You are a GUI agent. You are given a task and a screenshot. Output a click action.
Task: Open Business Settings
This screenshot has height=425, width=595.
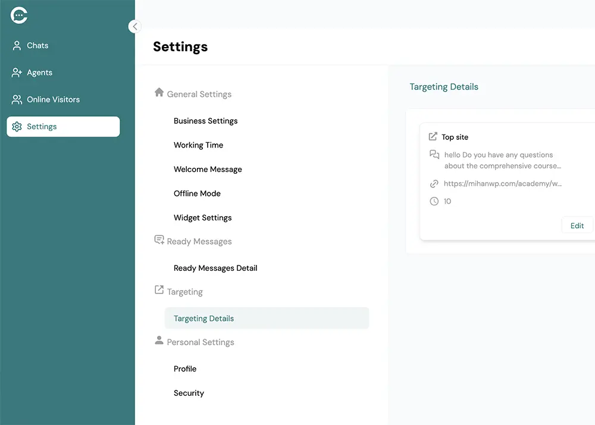pos(205,121)
